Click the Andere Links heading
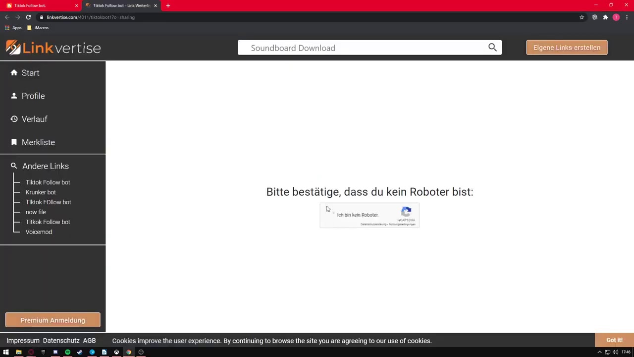Screen dimensions: 634x357 [x=46, y=166]
